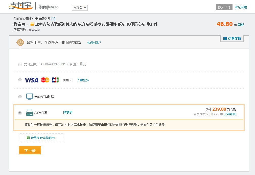Click the green card icon beside 使用支付宝购物卡
The width and height of the screenshot is (255, 175).
pyautogui.click(x=28, y=138)
